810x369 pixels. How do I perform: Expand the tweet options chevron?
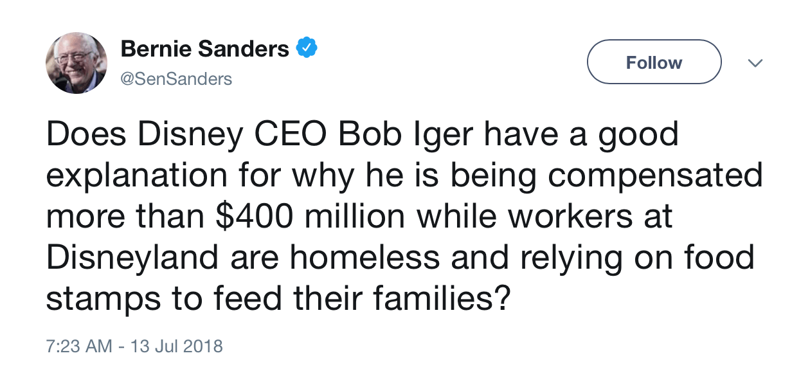(757, 63)
